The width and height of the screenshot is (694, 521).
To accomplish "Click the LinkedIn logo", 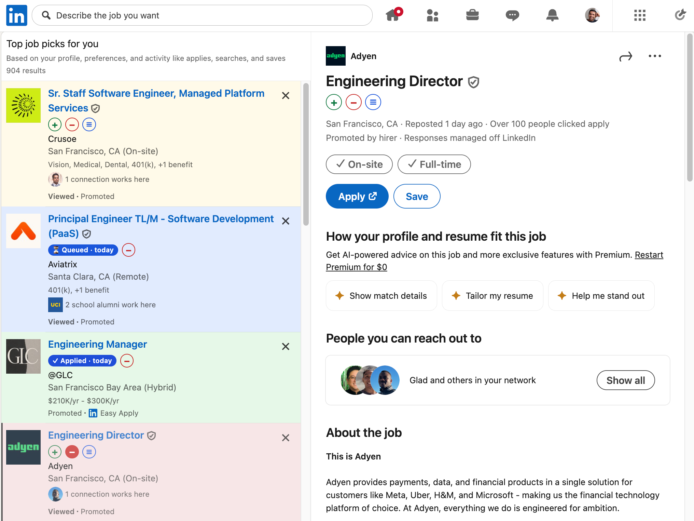I will click(17, 15).
